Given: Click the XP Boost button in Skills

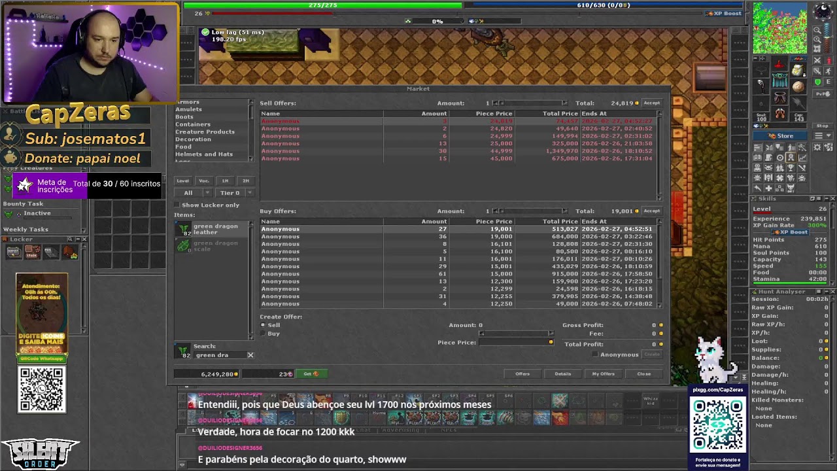Looking at the screenshot, I should (791, 232).
